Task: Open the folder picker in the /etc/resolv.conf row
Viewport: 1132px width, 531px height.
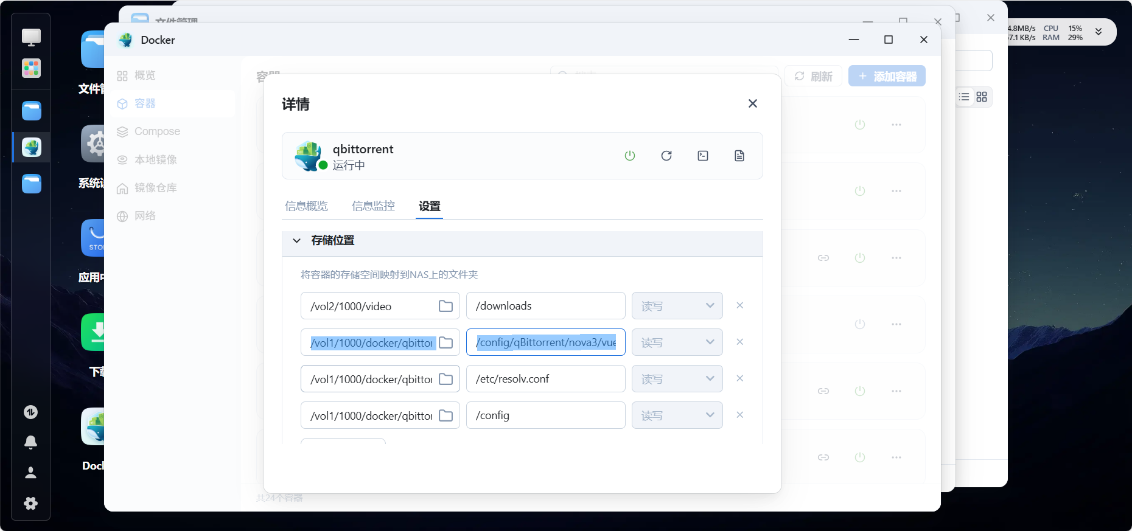Action: tap(445, 379)
